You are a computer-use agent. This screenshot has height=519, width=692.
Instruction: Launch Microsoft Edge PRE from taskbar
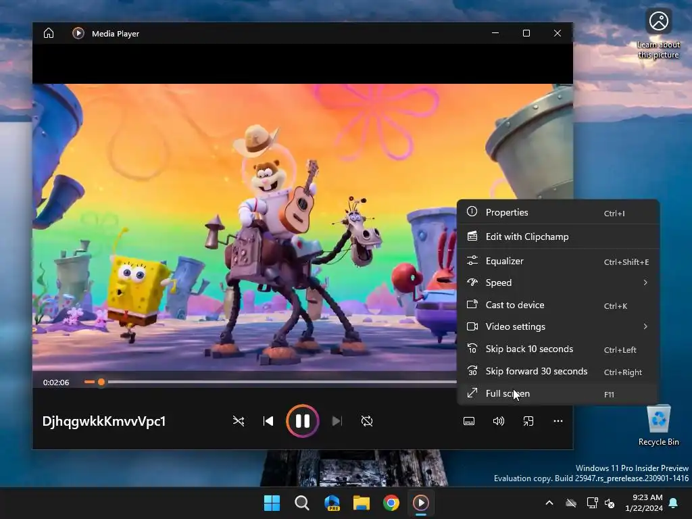pyautogui.click(x=332, y=503)
